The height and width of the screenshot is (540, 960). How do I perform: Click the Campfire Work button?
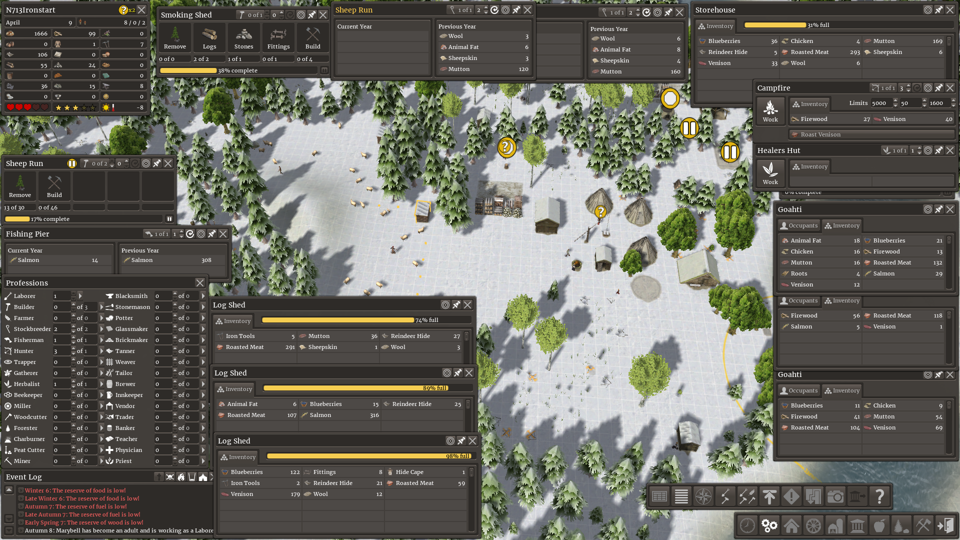(770, 111)
